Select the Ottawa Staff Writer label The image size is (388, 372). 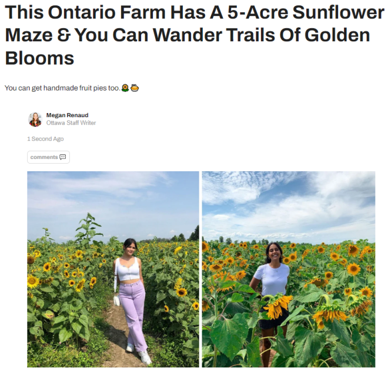[71, 123]
